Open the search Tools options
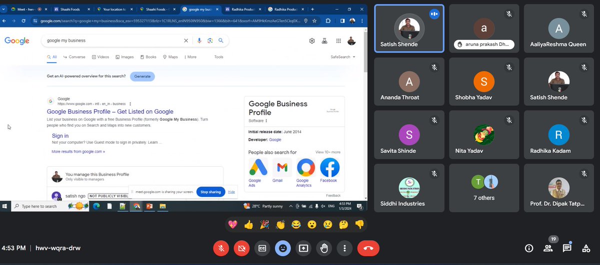Screen dimensions: 600x265 point(219,57)
